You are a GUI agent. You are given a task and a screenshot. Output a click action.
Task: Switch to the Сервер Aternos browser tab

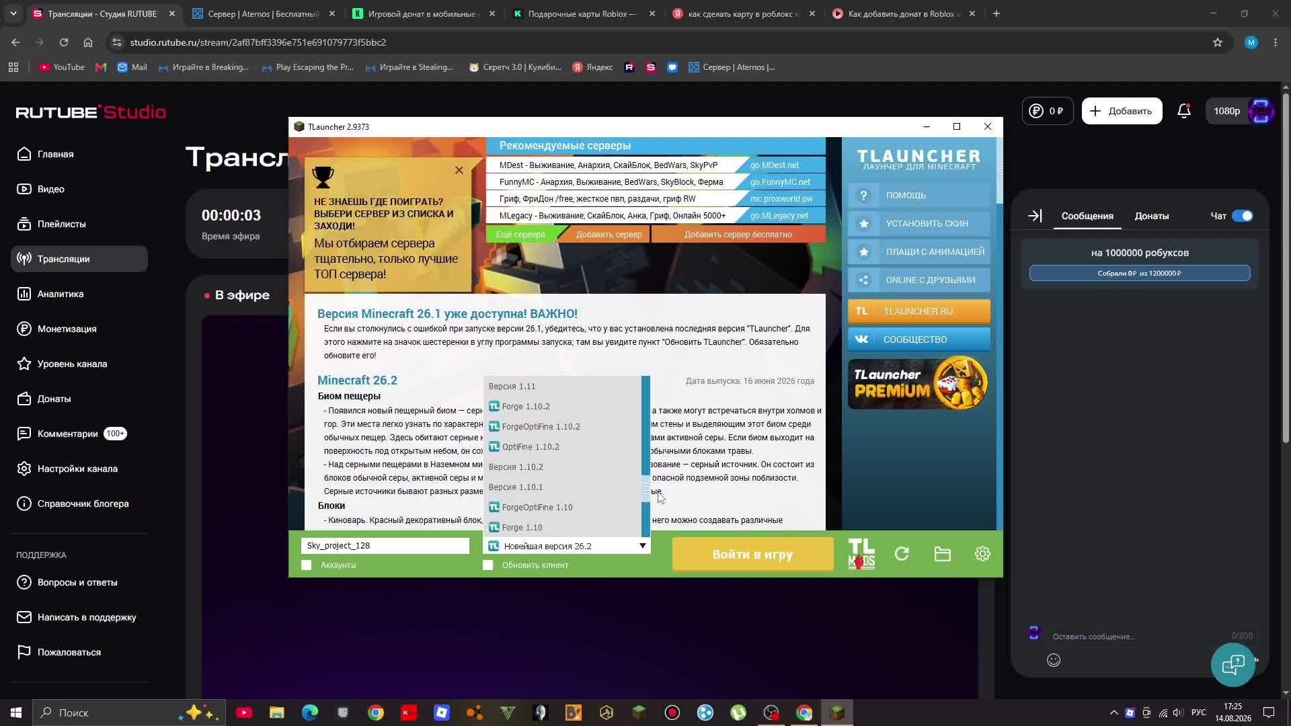(x=264, y=13)
